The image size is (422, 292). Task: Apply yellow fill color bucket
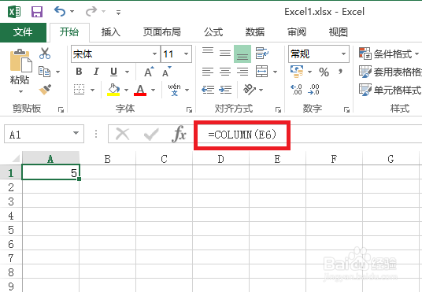(x=113, y=90)
